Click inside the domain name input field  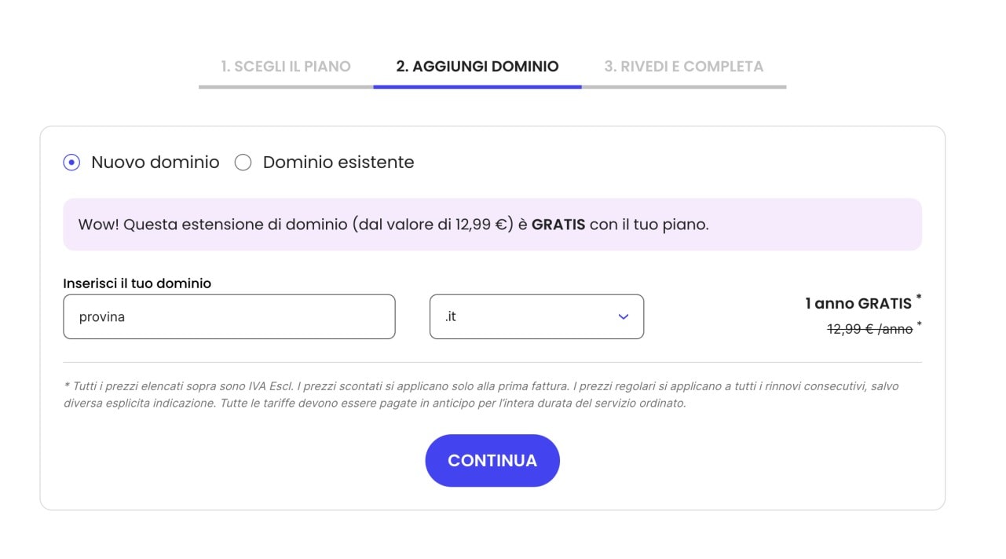pos(229,316)
